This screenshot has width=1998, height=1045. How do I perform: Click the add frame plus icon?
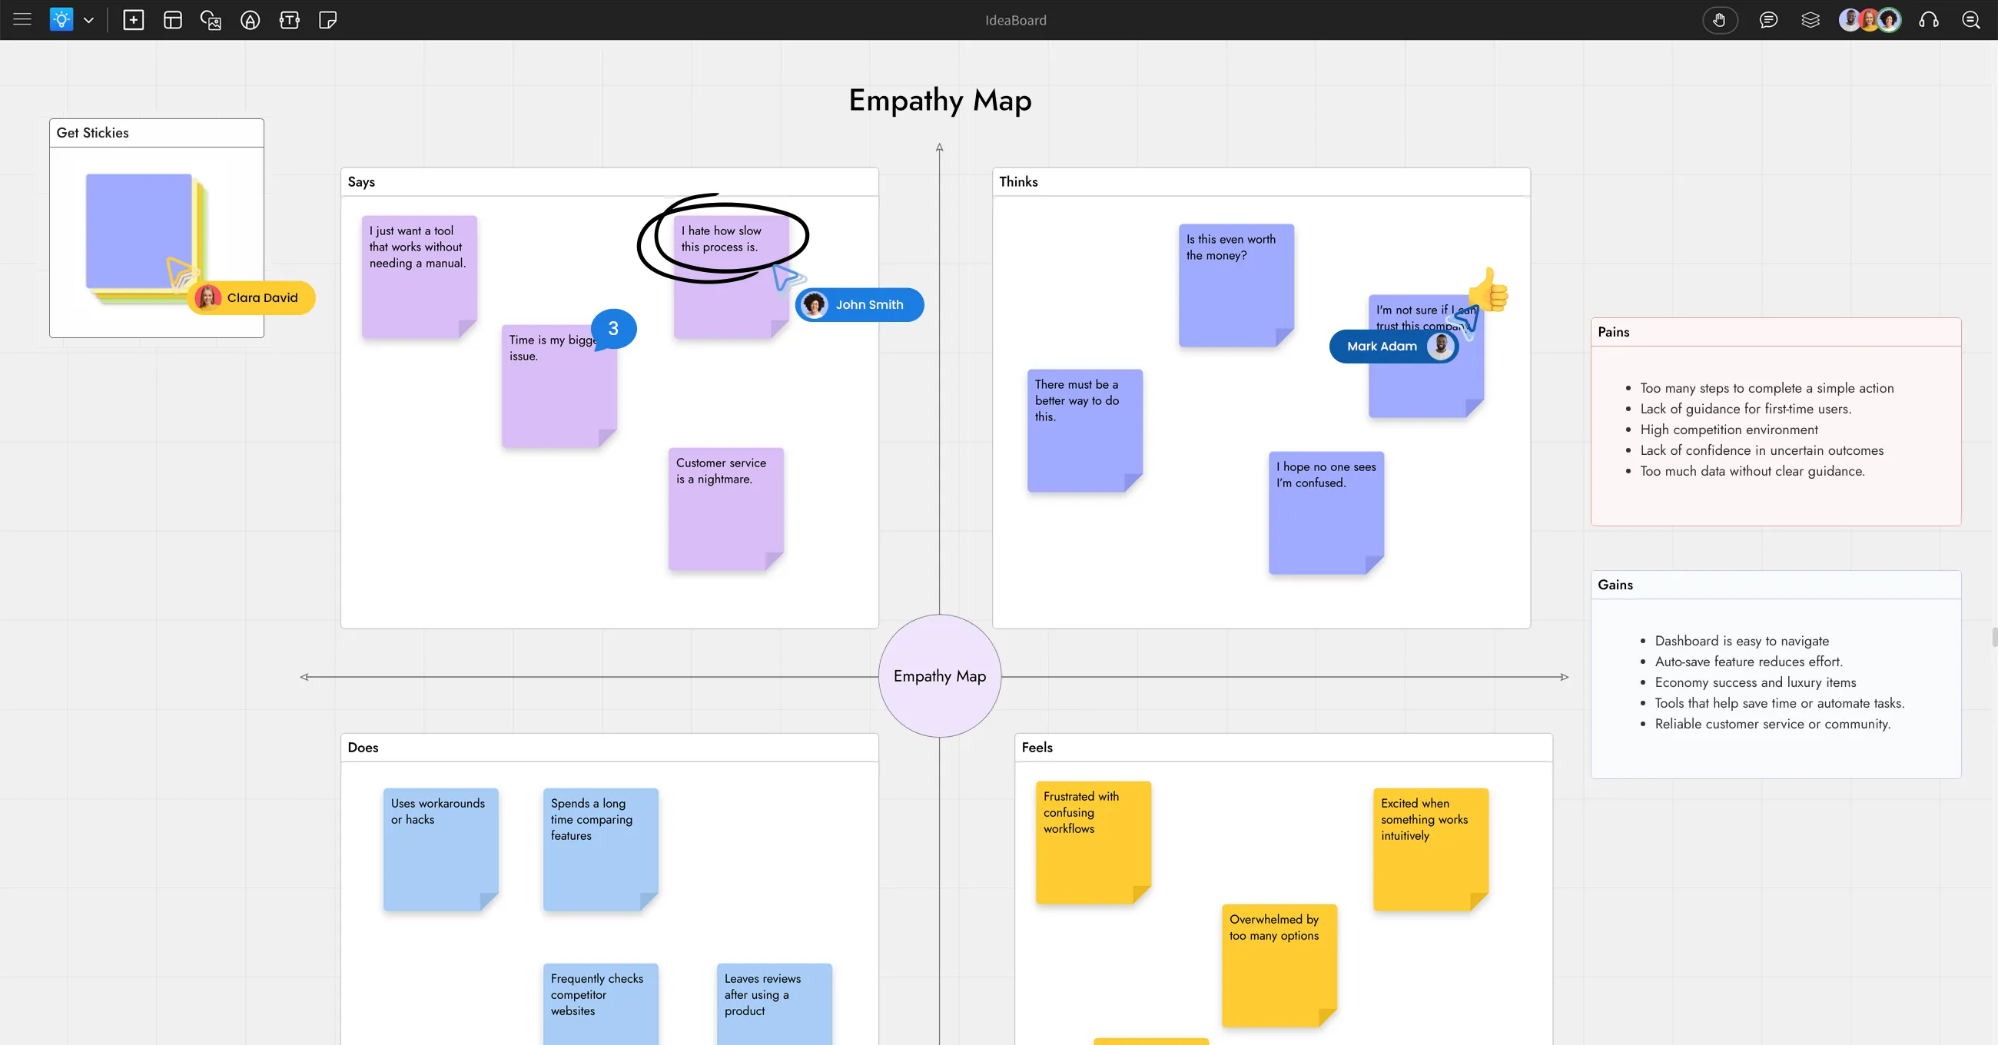click(134, 20)
